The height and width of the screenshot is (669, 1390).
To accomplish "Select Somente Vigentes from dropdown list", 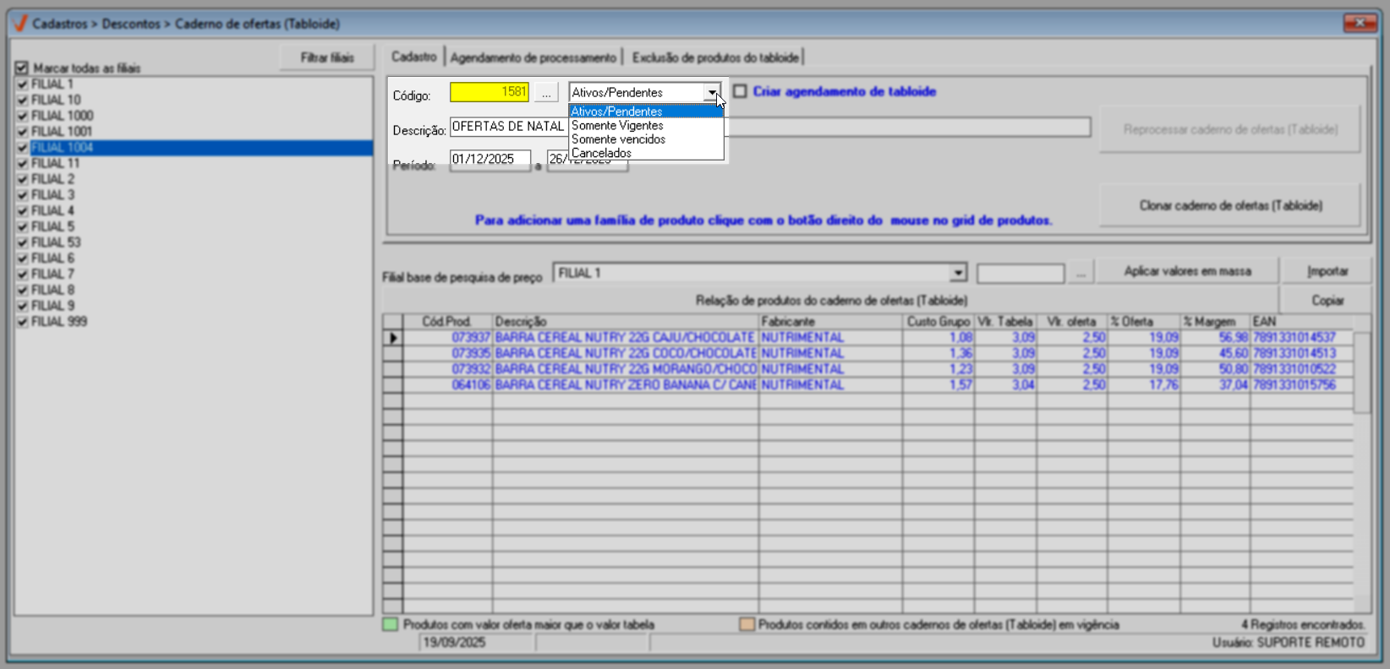I will 617,125.
